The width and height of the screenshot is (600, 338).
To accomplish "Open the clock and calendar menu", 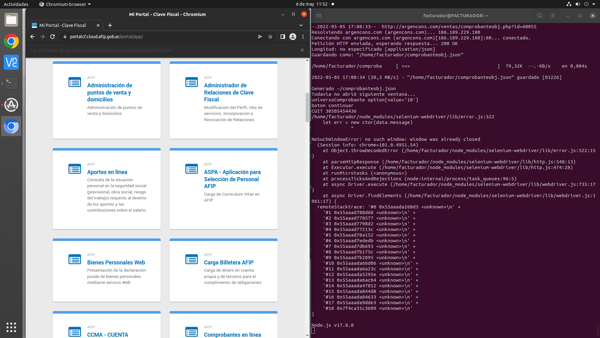I will click(312, 4).
